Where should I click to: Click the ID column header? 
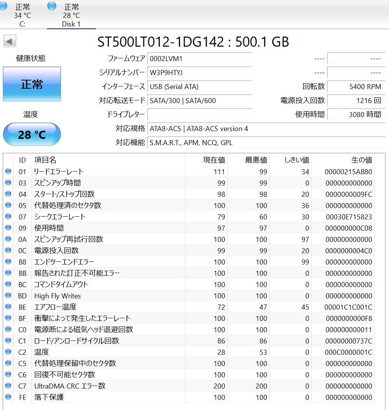(23, 160)
